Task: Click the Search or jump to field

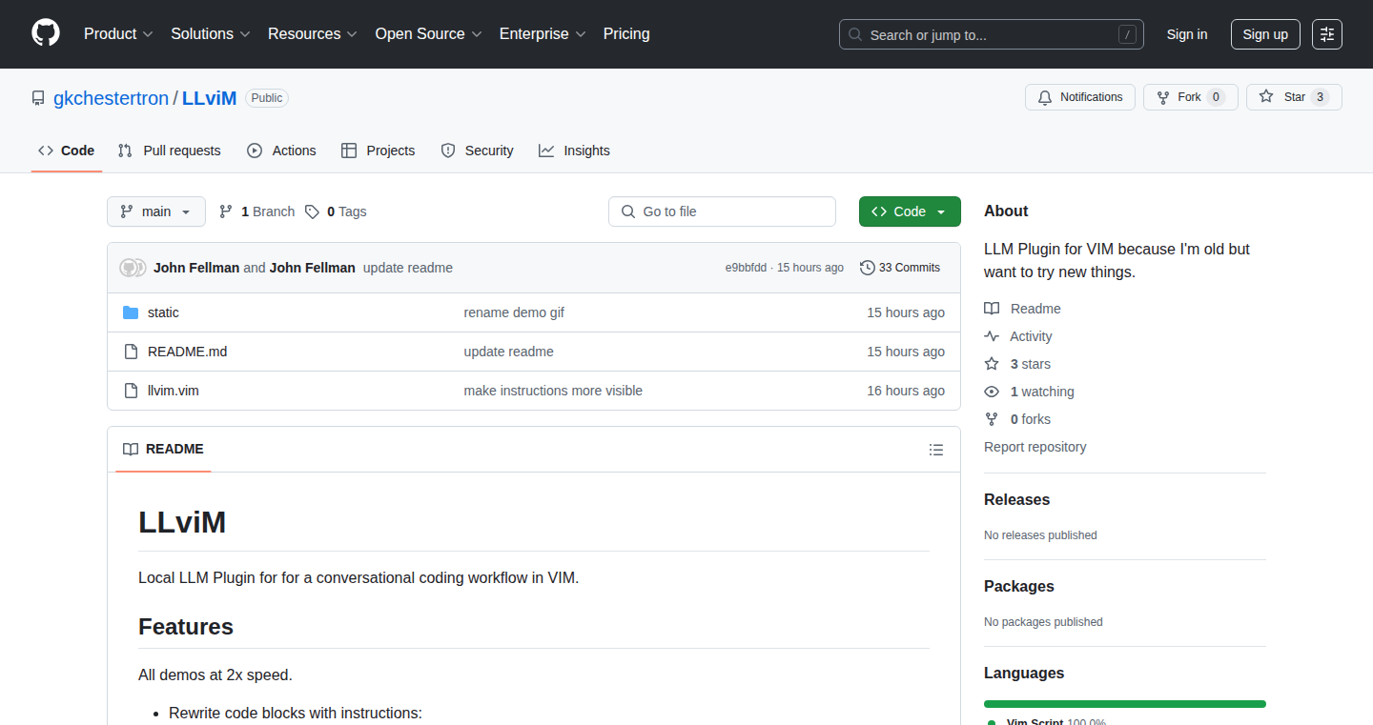Action: point(992,34)
